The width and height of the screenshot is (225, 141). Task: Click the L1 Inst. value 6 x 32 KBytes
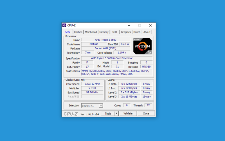tap(129, 88)
